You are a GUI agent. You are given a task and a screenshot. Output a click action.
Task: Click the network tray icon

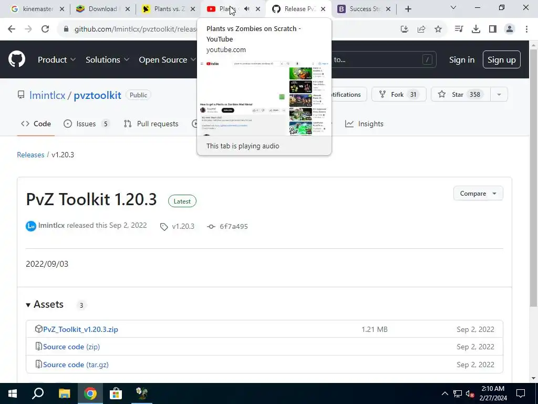(x=458, y=393)
